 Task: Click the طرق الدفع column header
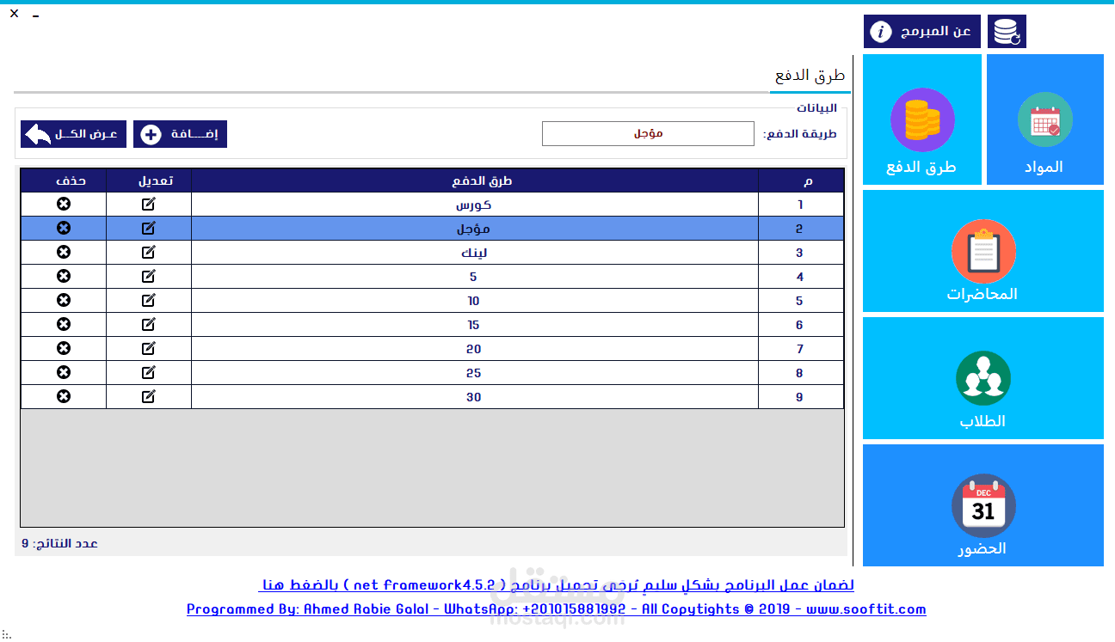tap(475, 180)
